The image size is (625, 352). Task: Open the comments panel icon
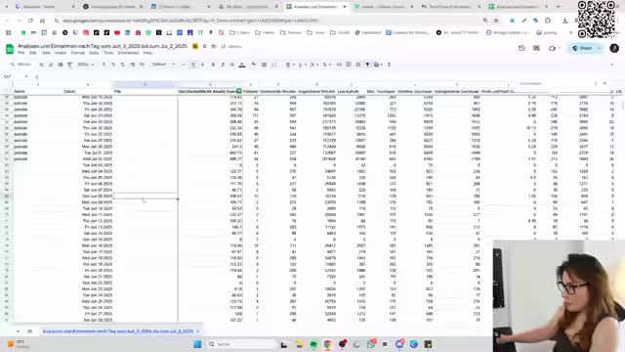pos(536,48)
